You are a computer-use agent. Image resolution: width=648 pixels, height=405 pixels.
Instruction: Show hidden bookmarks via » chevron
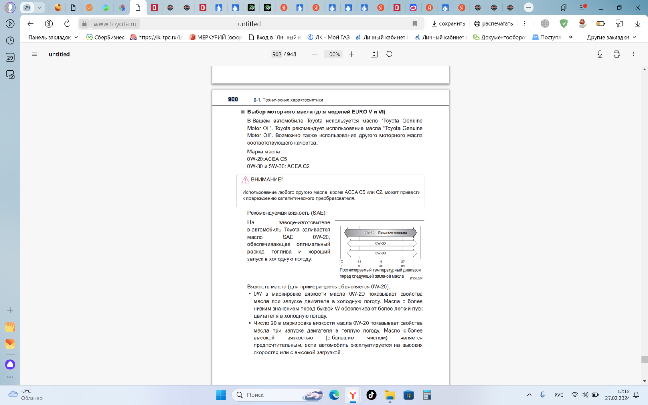[x=570, y=37]
